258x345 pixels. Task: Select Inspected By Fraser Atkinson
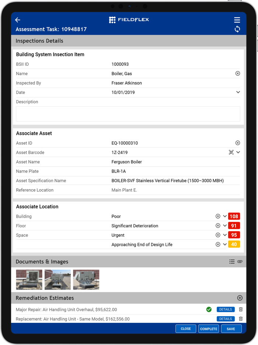coord(127,83)
